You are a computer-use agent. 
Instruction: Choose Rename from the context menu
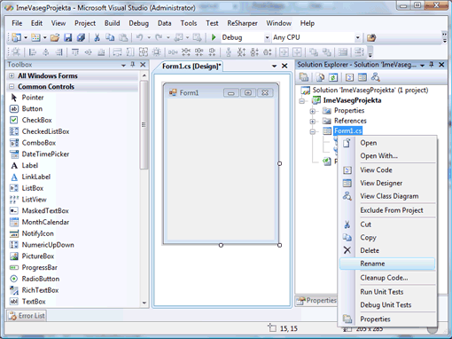pos(387,264)
